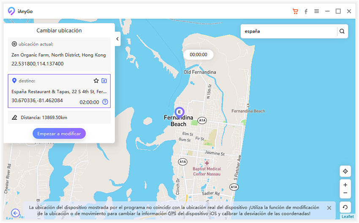Click the shopping cart icon in title bar
This screenshot has height=223, width=359.
coord(295,11)
